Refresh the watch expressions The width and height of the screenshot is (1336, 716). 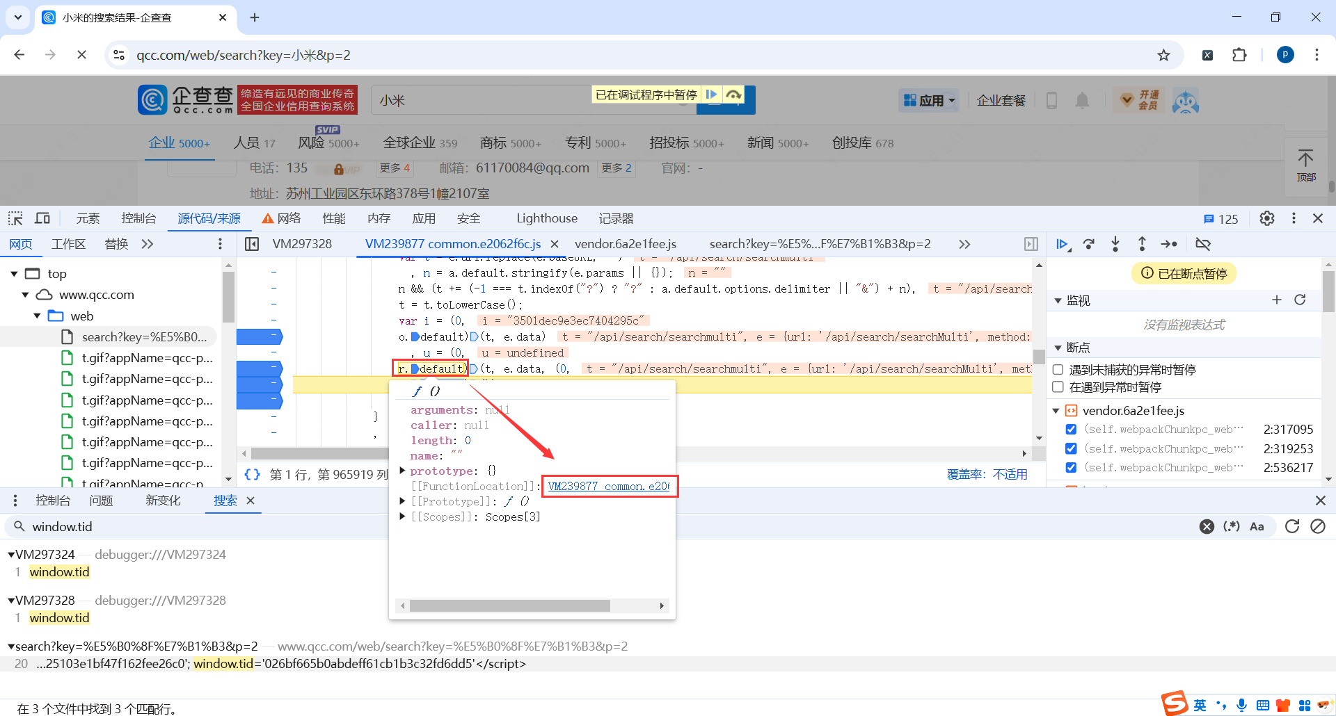(x=1300, y=300)
